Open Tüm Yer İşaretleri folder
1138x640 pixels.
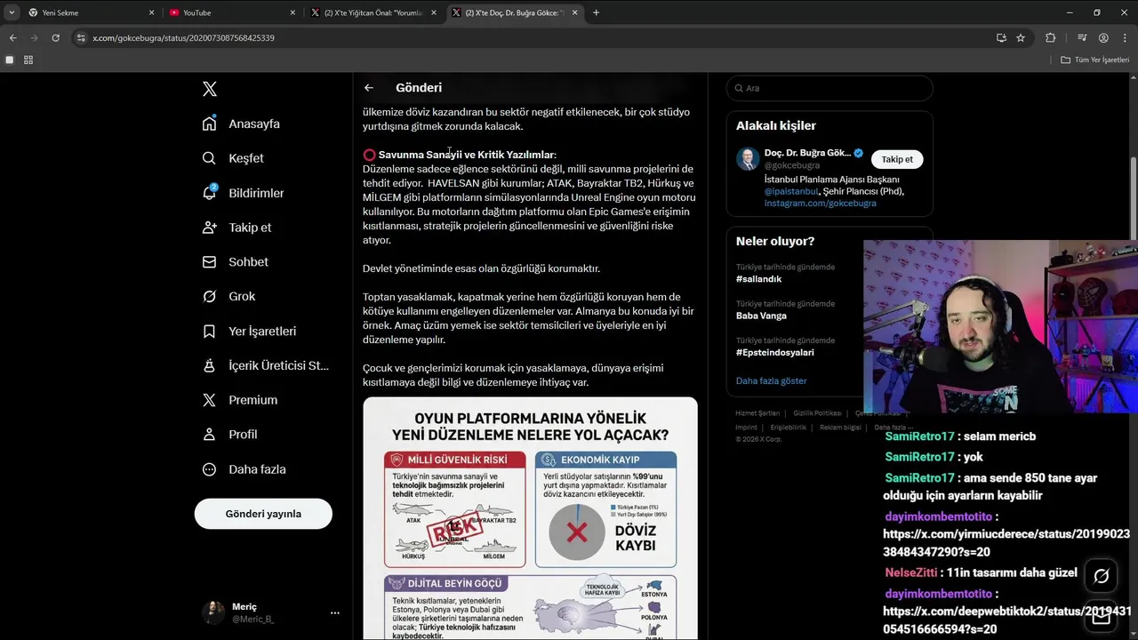click(x=1095, y=60)
